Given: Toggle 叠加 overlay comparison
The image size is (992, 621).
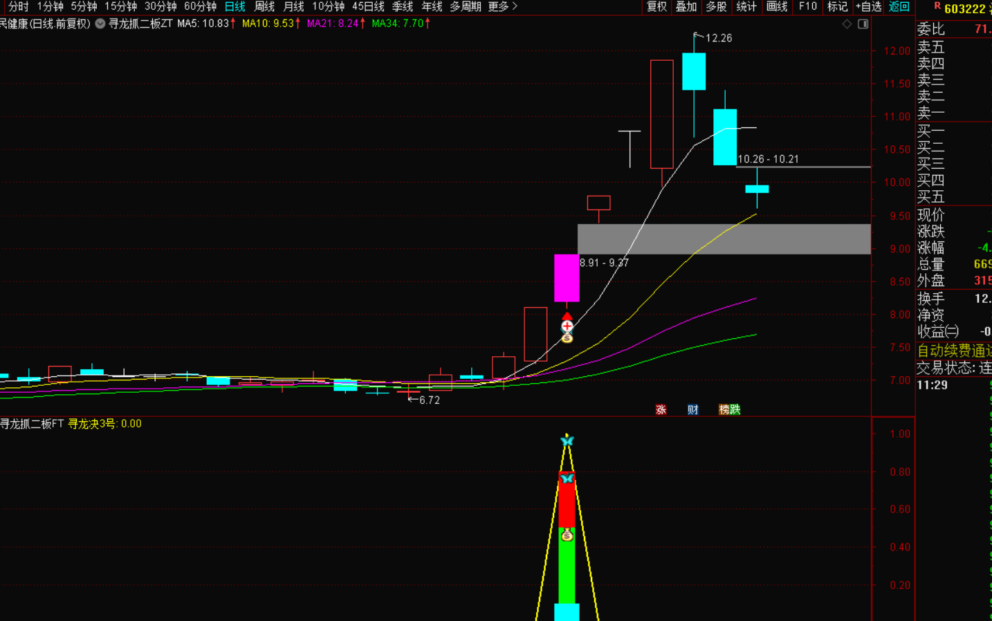Looking at the screenshot, I should point(686,7).
